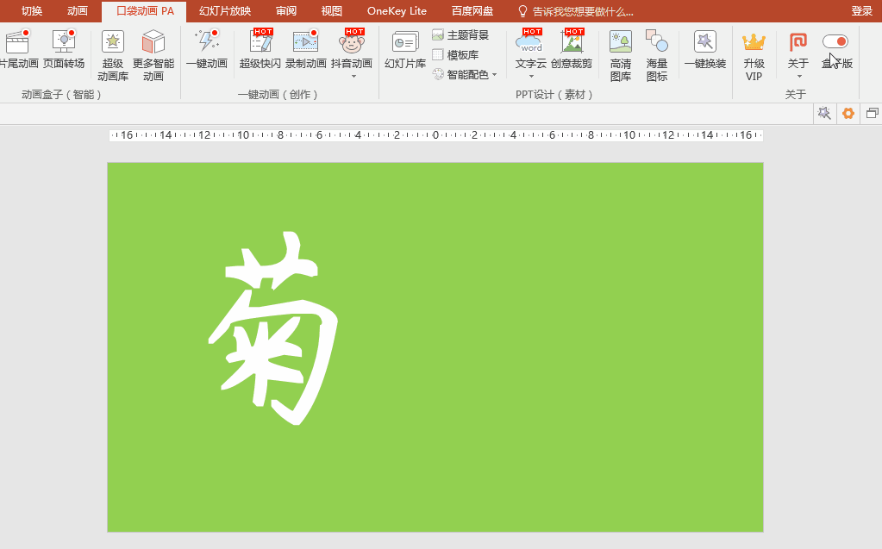Click the 升级VIP upgrade button
The width and height of the screenshot is (882, 549).
click(754, 53)
